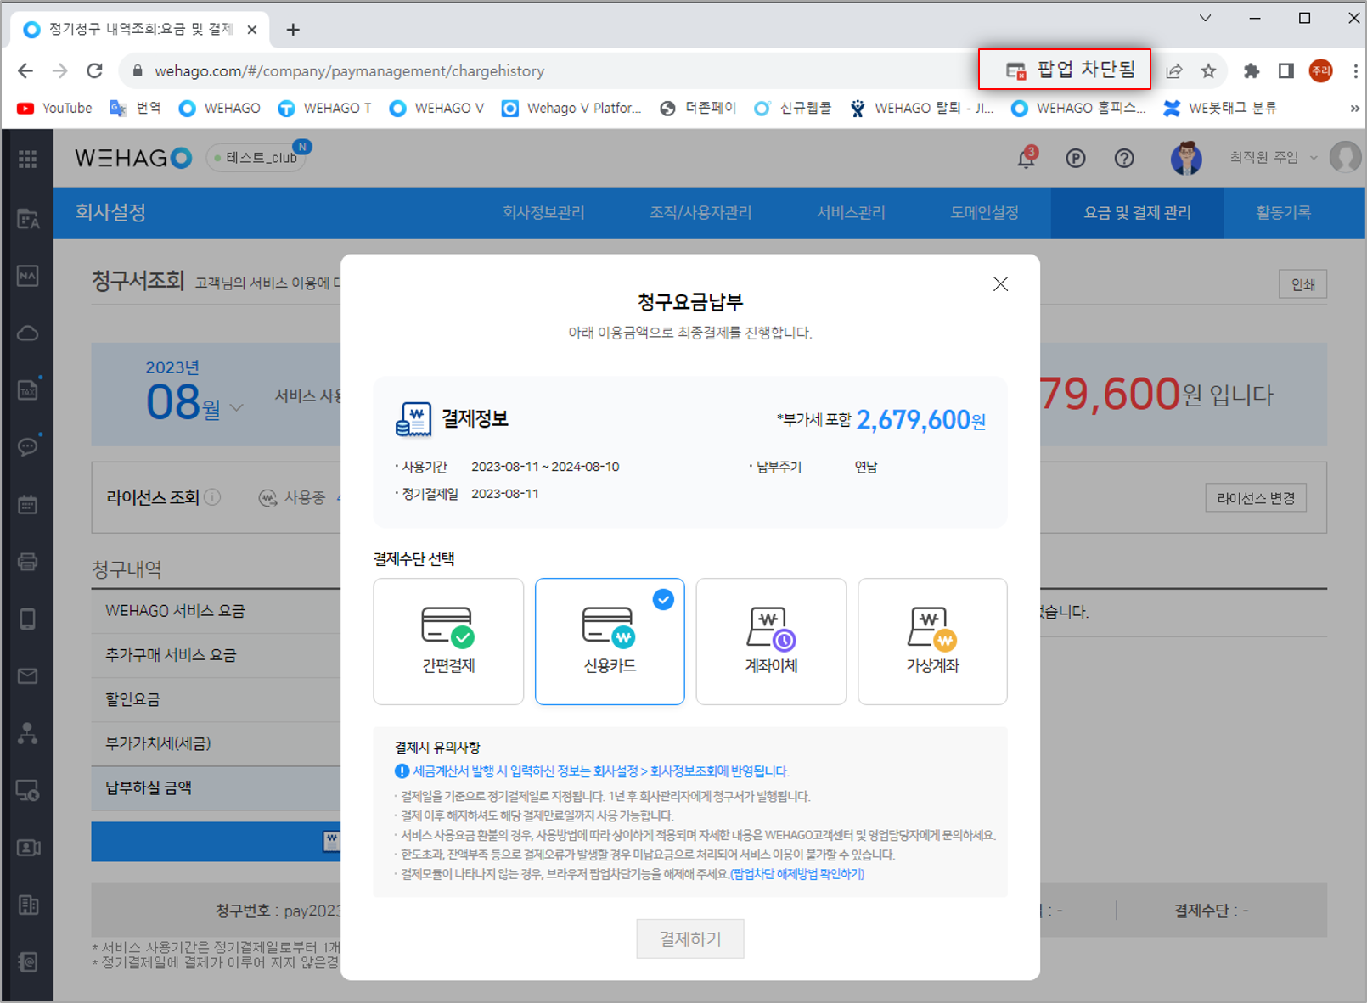The width and height of the screenshot is (1367, 1003).
Task: Open the WEHAGO apps grid menu
Action: pyautogui.click(x=27, y=159)
